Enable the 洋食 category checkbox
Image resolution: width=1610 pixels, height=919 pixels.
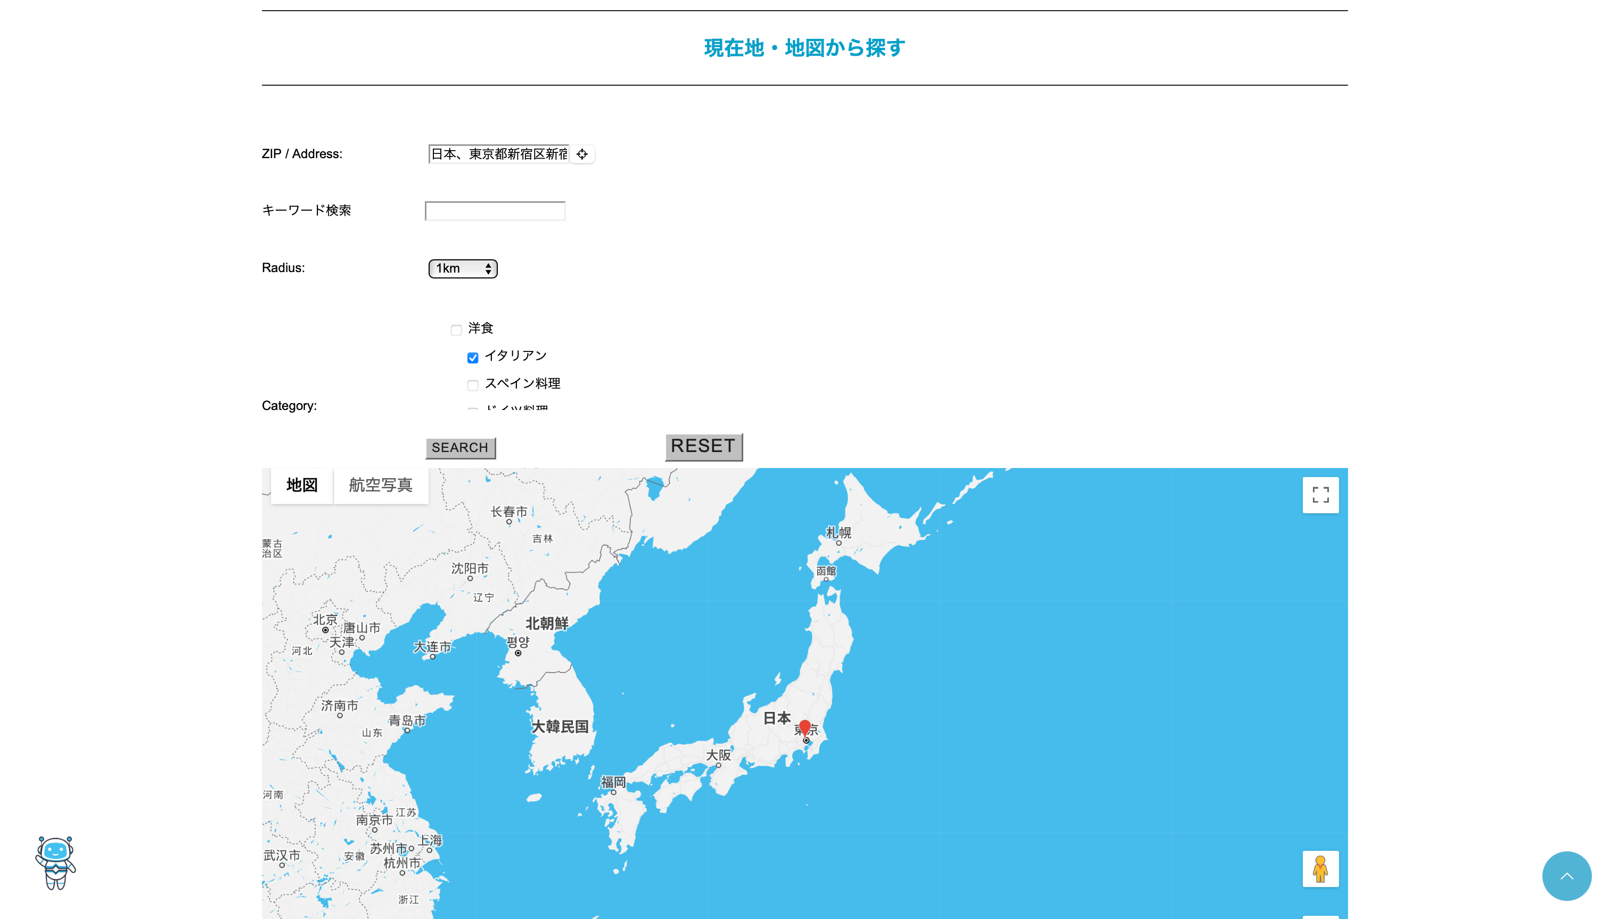(456, 330)
